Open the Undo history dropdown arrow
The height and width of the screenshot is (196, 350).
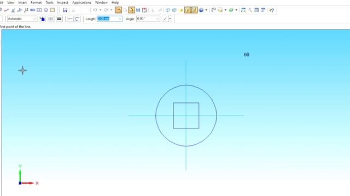(x=100, y=10)
